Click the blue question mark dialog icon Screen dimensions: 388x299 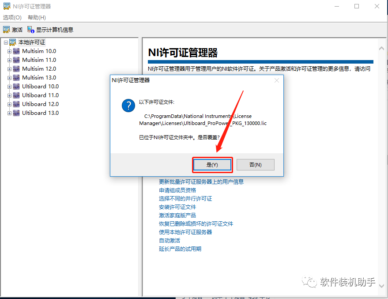pyautogui.click(x=128, y=106)
